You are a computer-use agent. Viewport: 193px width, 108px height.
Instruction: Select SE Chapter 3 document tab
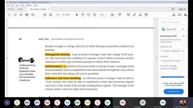[38, 9]
